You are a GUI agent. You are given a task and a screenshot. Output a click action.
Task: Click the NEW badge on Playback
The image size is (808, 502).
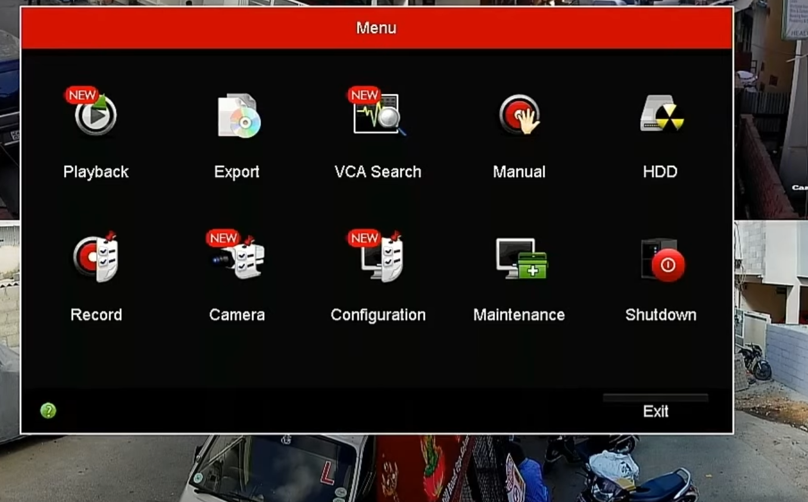tap(83, 95)
